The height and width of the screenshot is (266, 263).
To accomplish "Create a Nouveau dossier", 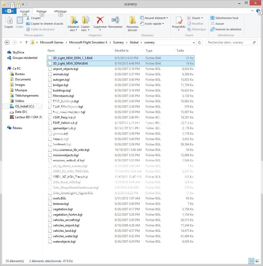I will pos(132,24).
